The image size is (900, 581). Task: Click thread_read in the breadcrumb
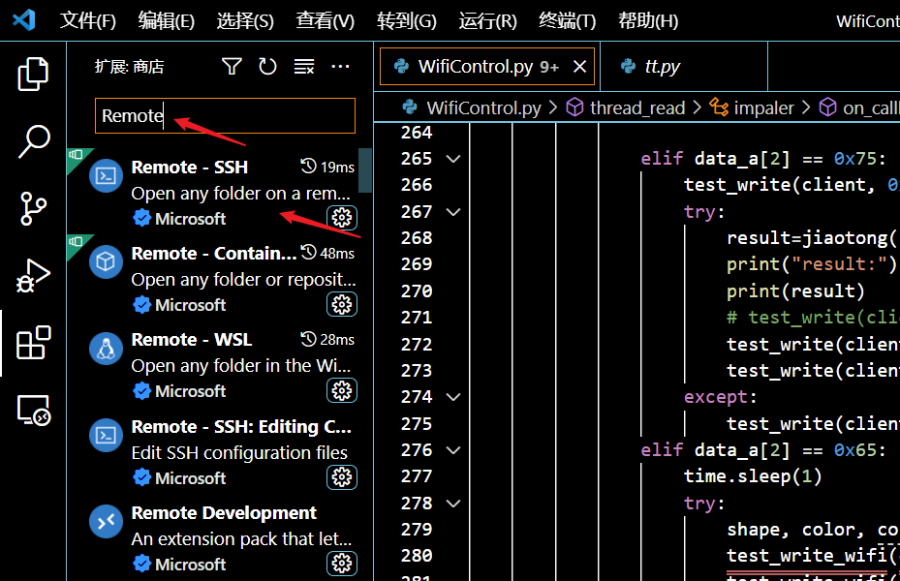pyautogui.click(x=637, y=107)
